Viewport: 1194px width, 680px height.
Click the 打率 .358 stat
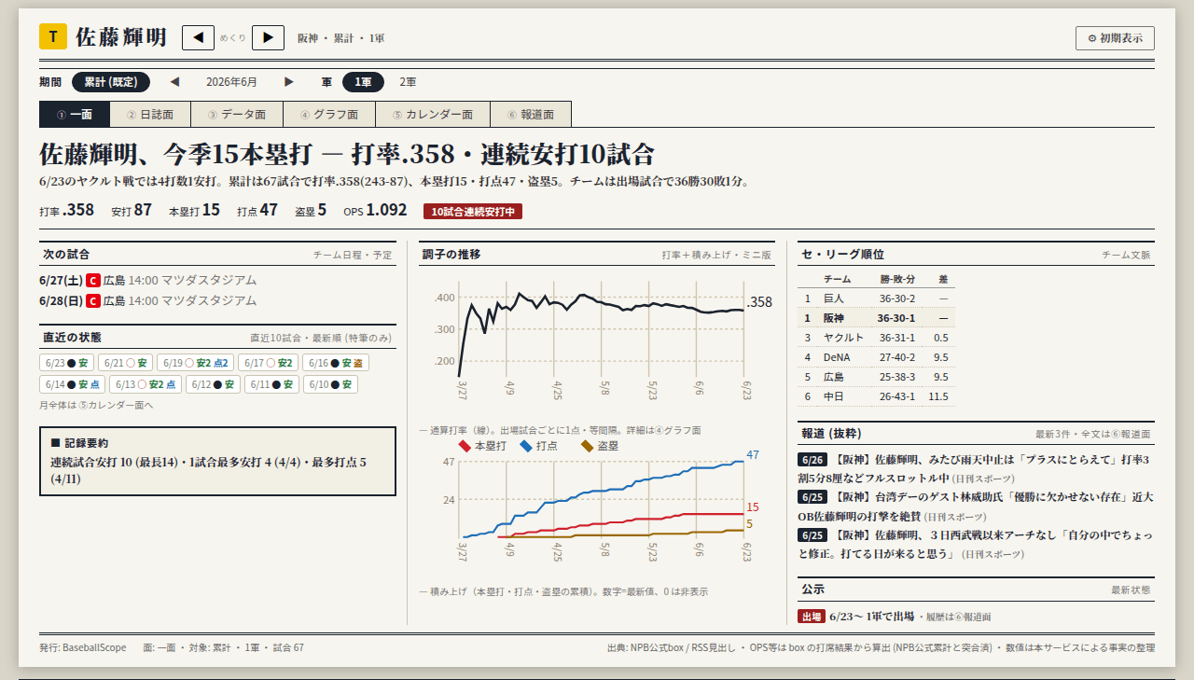coord(66,211)
